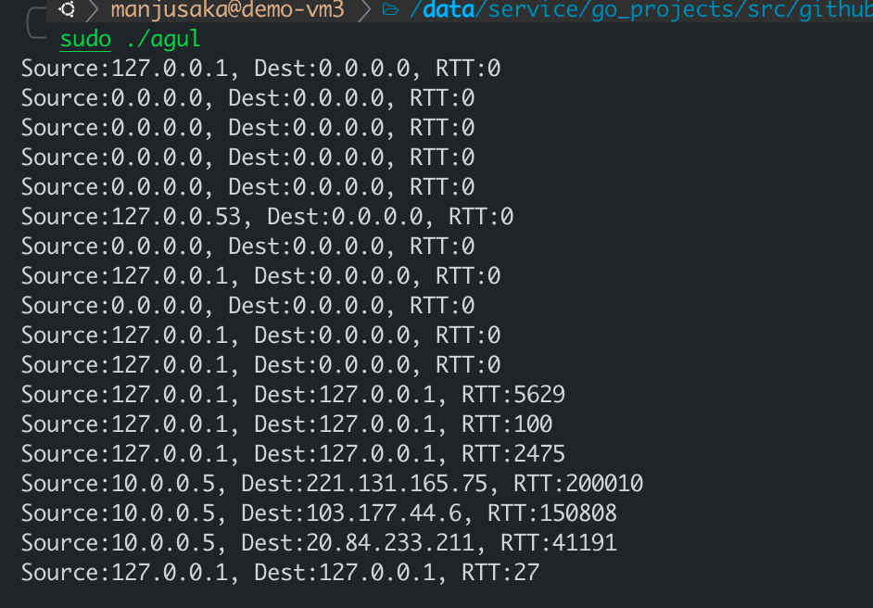Click the Ubuntu logo icon in prompt
Screen dimensions: 873x608
66,10
